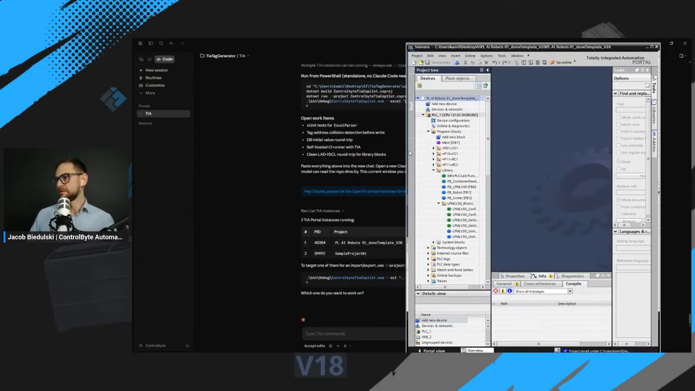Open the Options menu in TIA Portal
This screenshot has width=695, height=391.
coord(486,55)
